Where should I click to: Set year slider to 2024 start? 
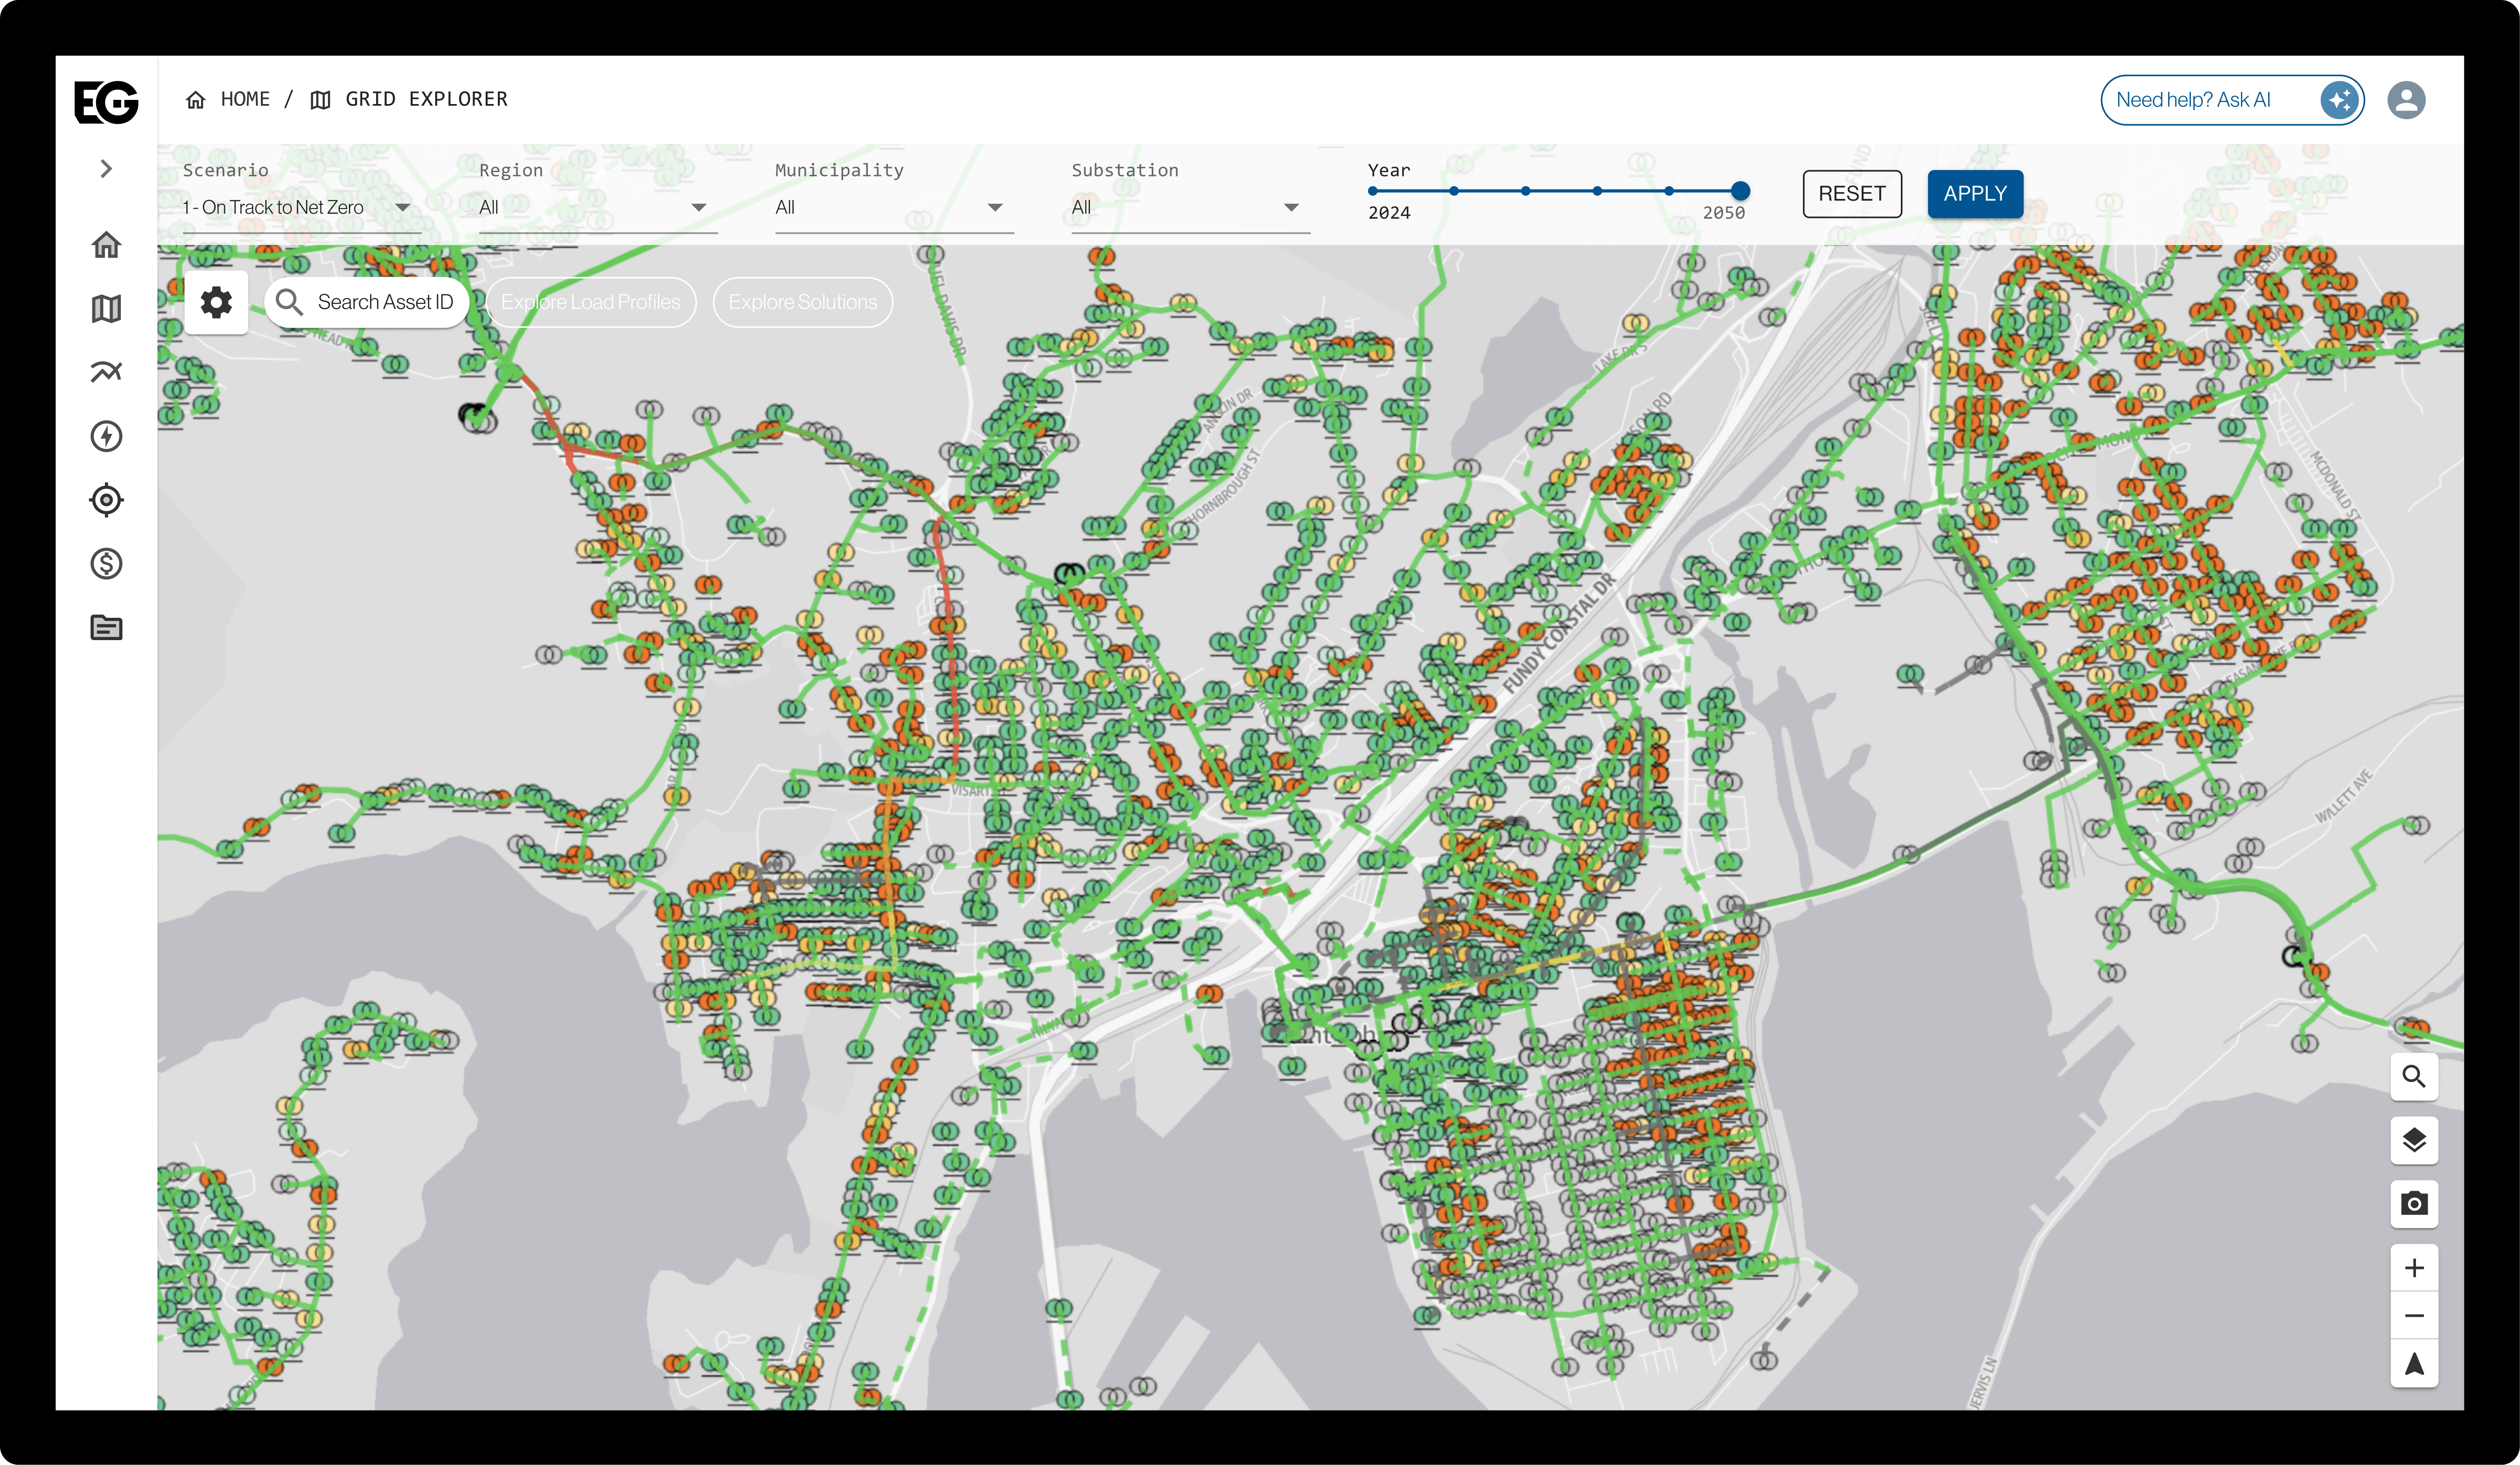pyautogui.click(x=1373, y=190)
